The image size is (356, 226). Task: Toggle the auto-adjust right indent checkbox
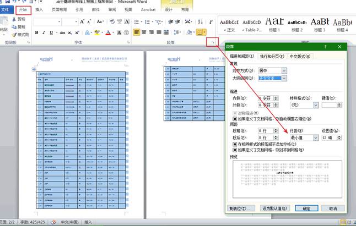pos(235,118)
